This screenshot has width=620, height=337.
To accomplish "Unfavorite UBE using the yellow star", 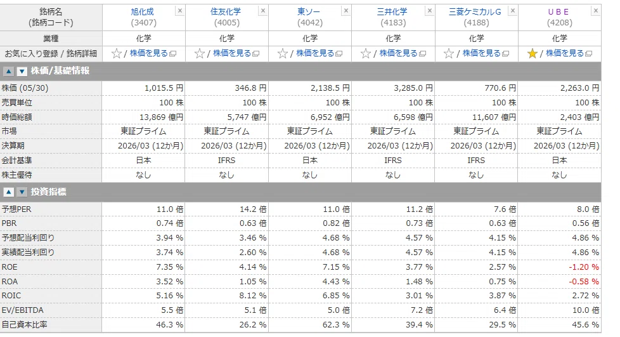I will click(533, 53).
